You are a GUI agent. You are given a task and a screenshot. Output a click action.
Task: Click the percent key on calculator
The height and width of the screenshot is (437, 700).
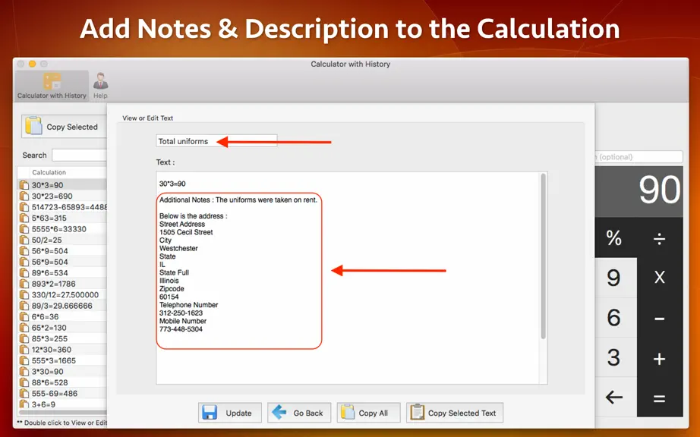point(615,237)
